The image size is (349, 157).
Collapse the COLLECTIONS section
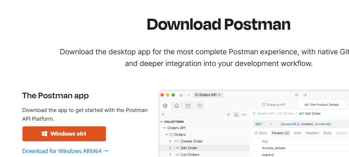point(162,122)
